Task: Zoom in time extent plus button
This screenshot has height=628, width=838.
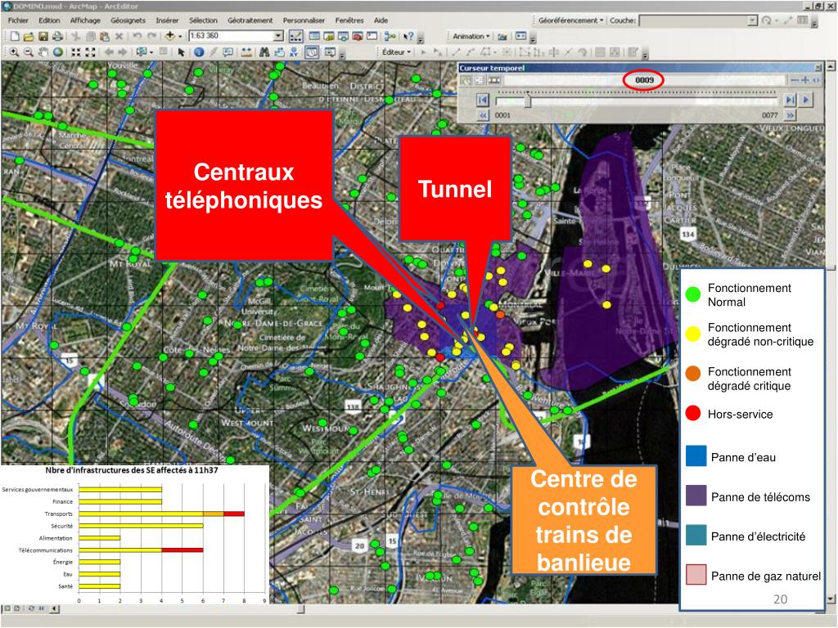Action: tap(805, 80)
